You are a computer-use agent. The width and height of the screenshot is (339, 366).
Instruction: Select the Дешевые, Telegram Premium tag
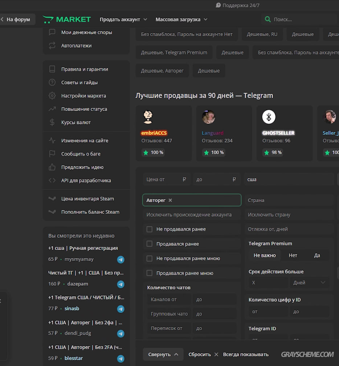point(174,52)
